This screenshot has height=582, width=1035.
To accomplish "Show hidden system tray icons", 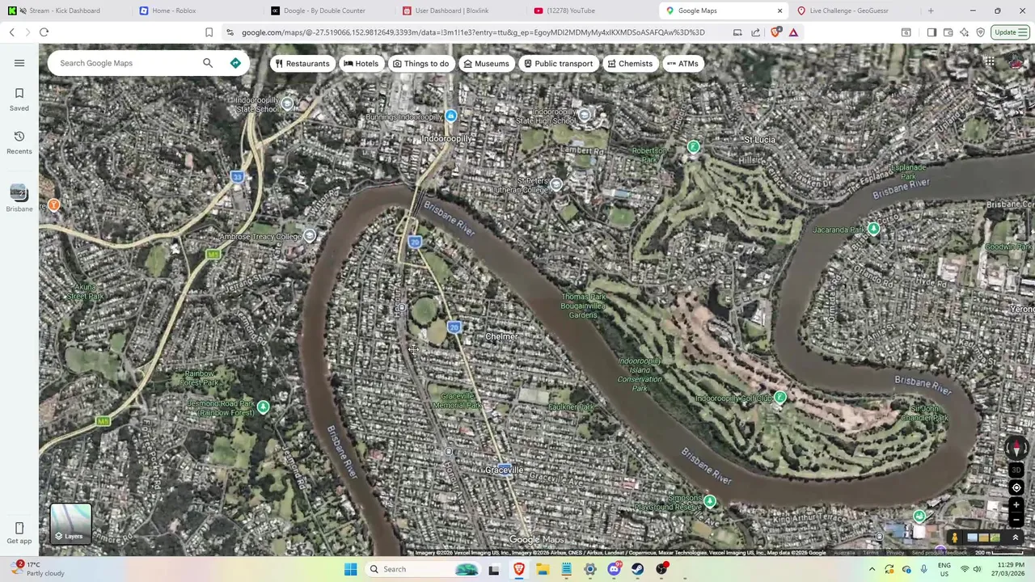I will click(872, 569).
